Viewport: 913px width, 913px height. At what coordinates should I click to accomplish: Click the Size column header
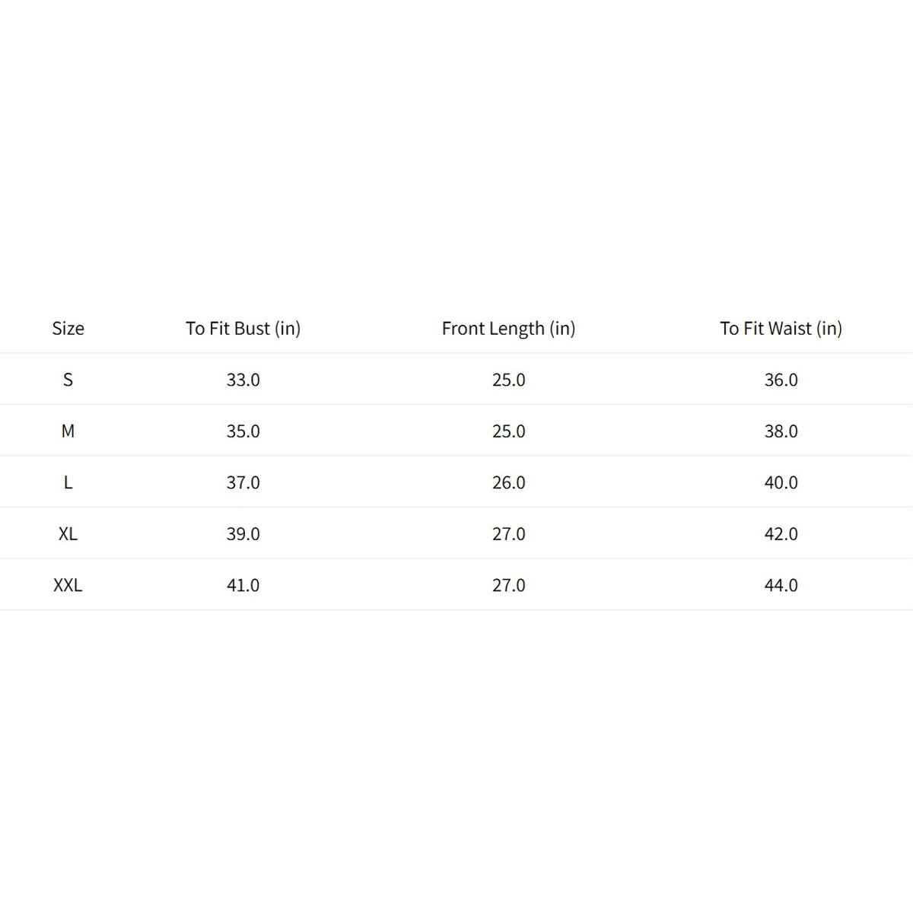(68, 329)
